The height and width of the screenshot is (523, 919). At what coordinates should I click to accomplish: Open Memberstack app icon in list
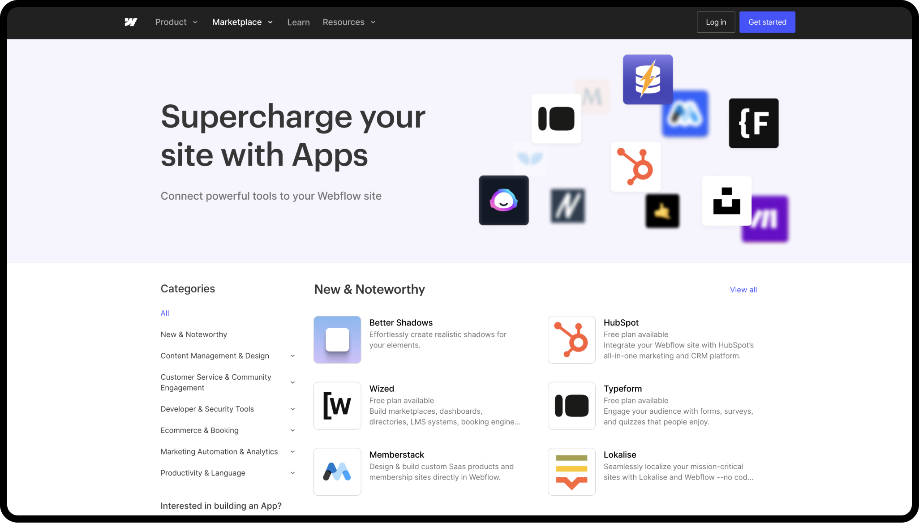pyautogui.click(x=337, y=472)
